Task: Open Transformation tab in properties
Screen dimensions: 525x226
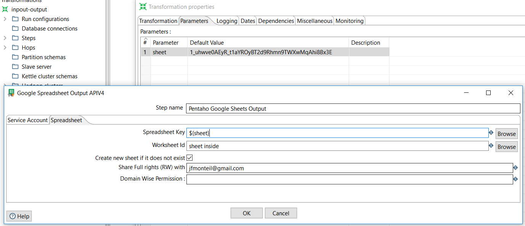Action: point(158,21)
